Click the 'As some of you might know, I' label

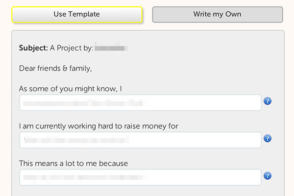[x=70, y=89]
